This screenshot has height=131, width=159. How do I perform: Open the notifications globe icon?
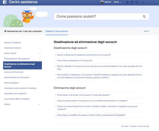point(136,2)
